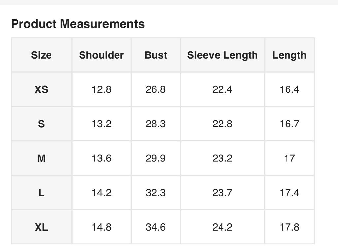Click the XS size row label
Viewport: 338px width, 249px height.
(x=41, y=89)
